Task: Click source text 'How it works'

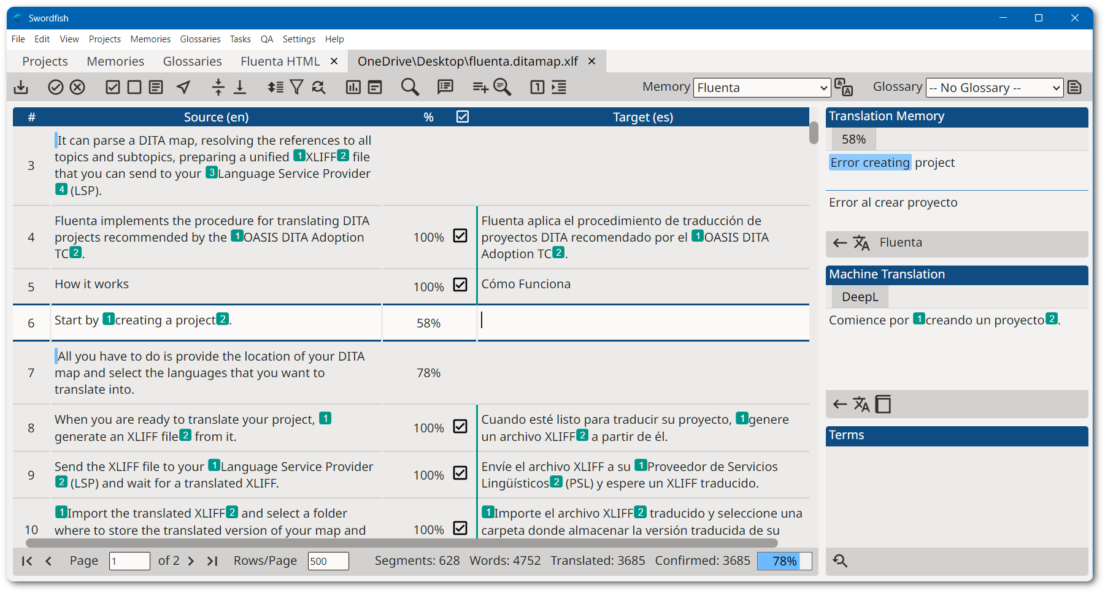Action: coord(91,284)
